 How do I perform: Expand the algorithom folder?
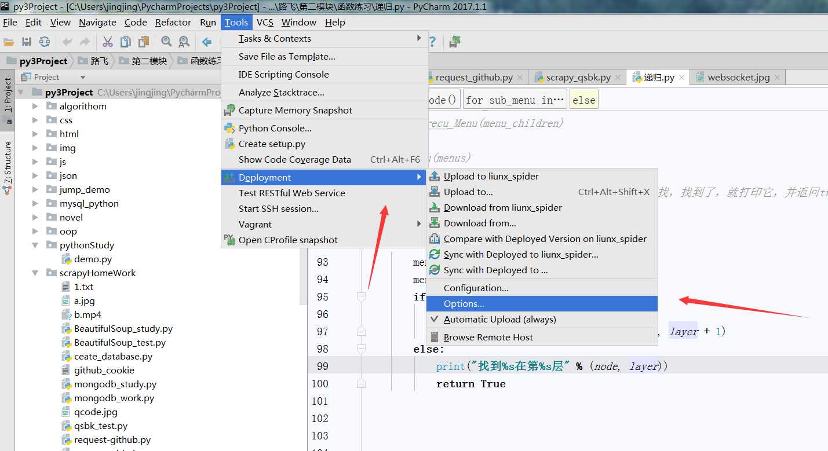coord(35,106)
